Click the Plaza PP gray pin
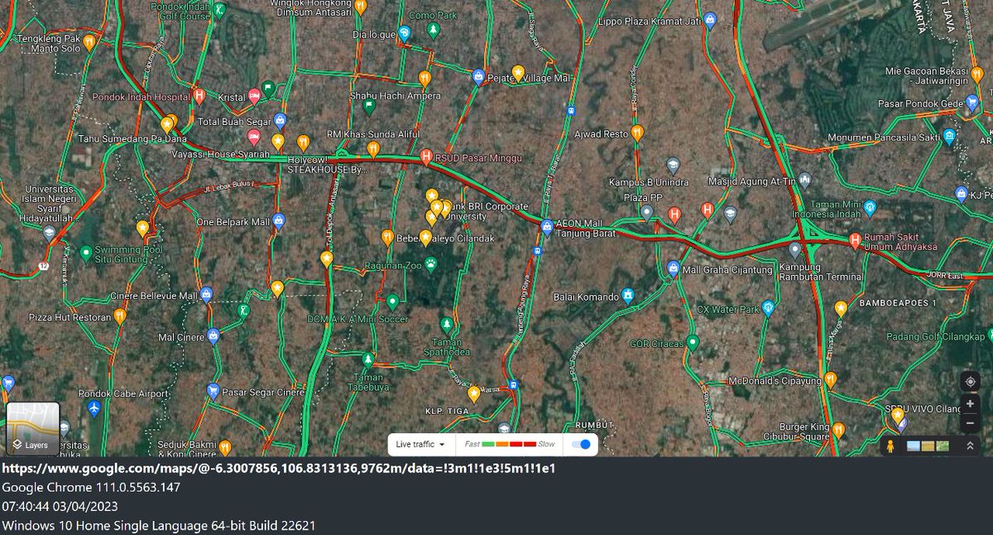Viewport: 993px width, 535px height. [646, 213]
